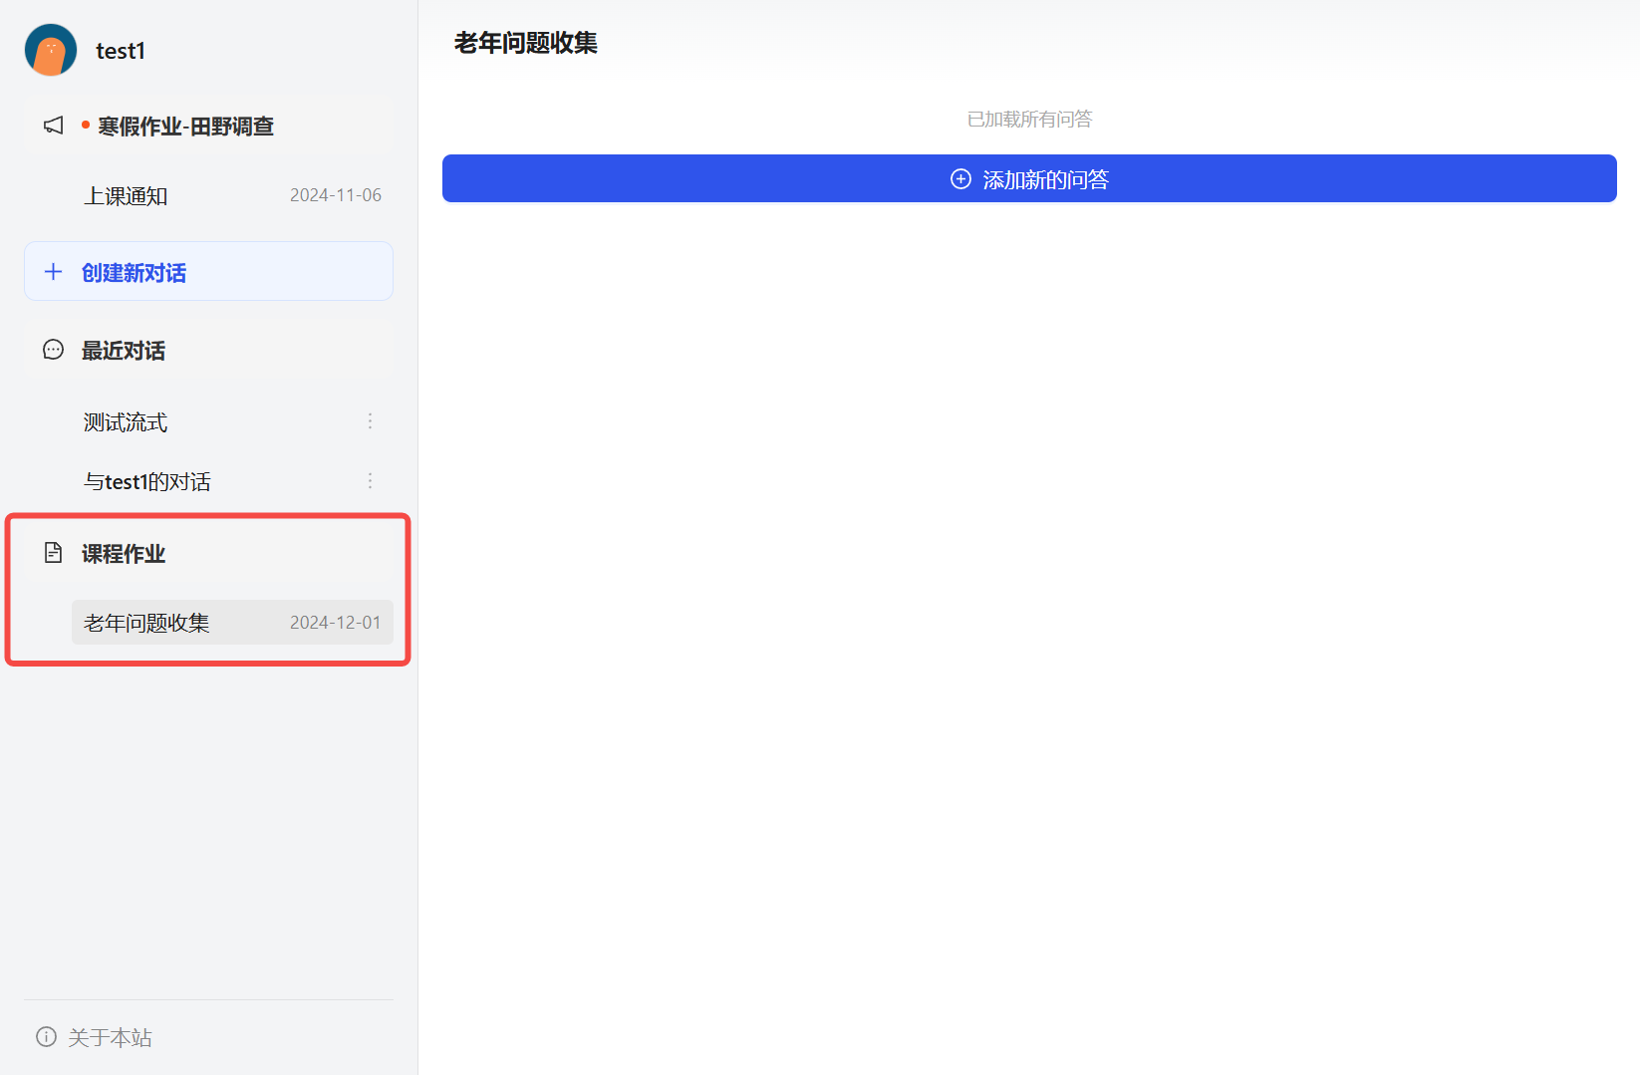Open the 上课通知 notice
This screenshot has height=1075, width=1640.
point(232,195)
